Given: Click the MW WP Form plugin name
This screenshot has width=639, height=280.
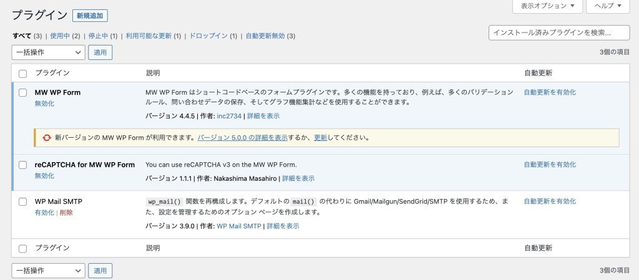Looking at the screenshot, I should click(57, 92).
